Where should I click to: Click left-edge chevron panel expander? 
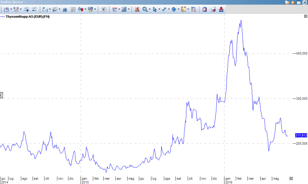coord(1,95)
